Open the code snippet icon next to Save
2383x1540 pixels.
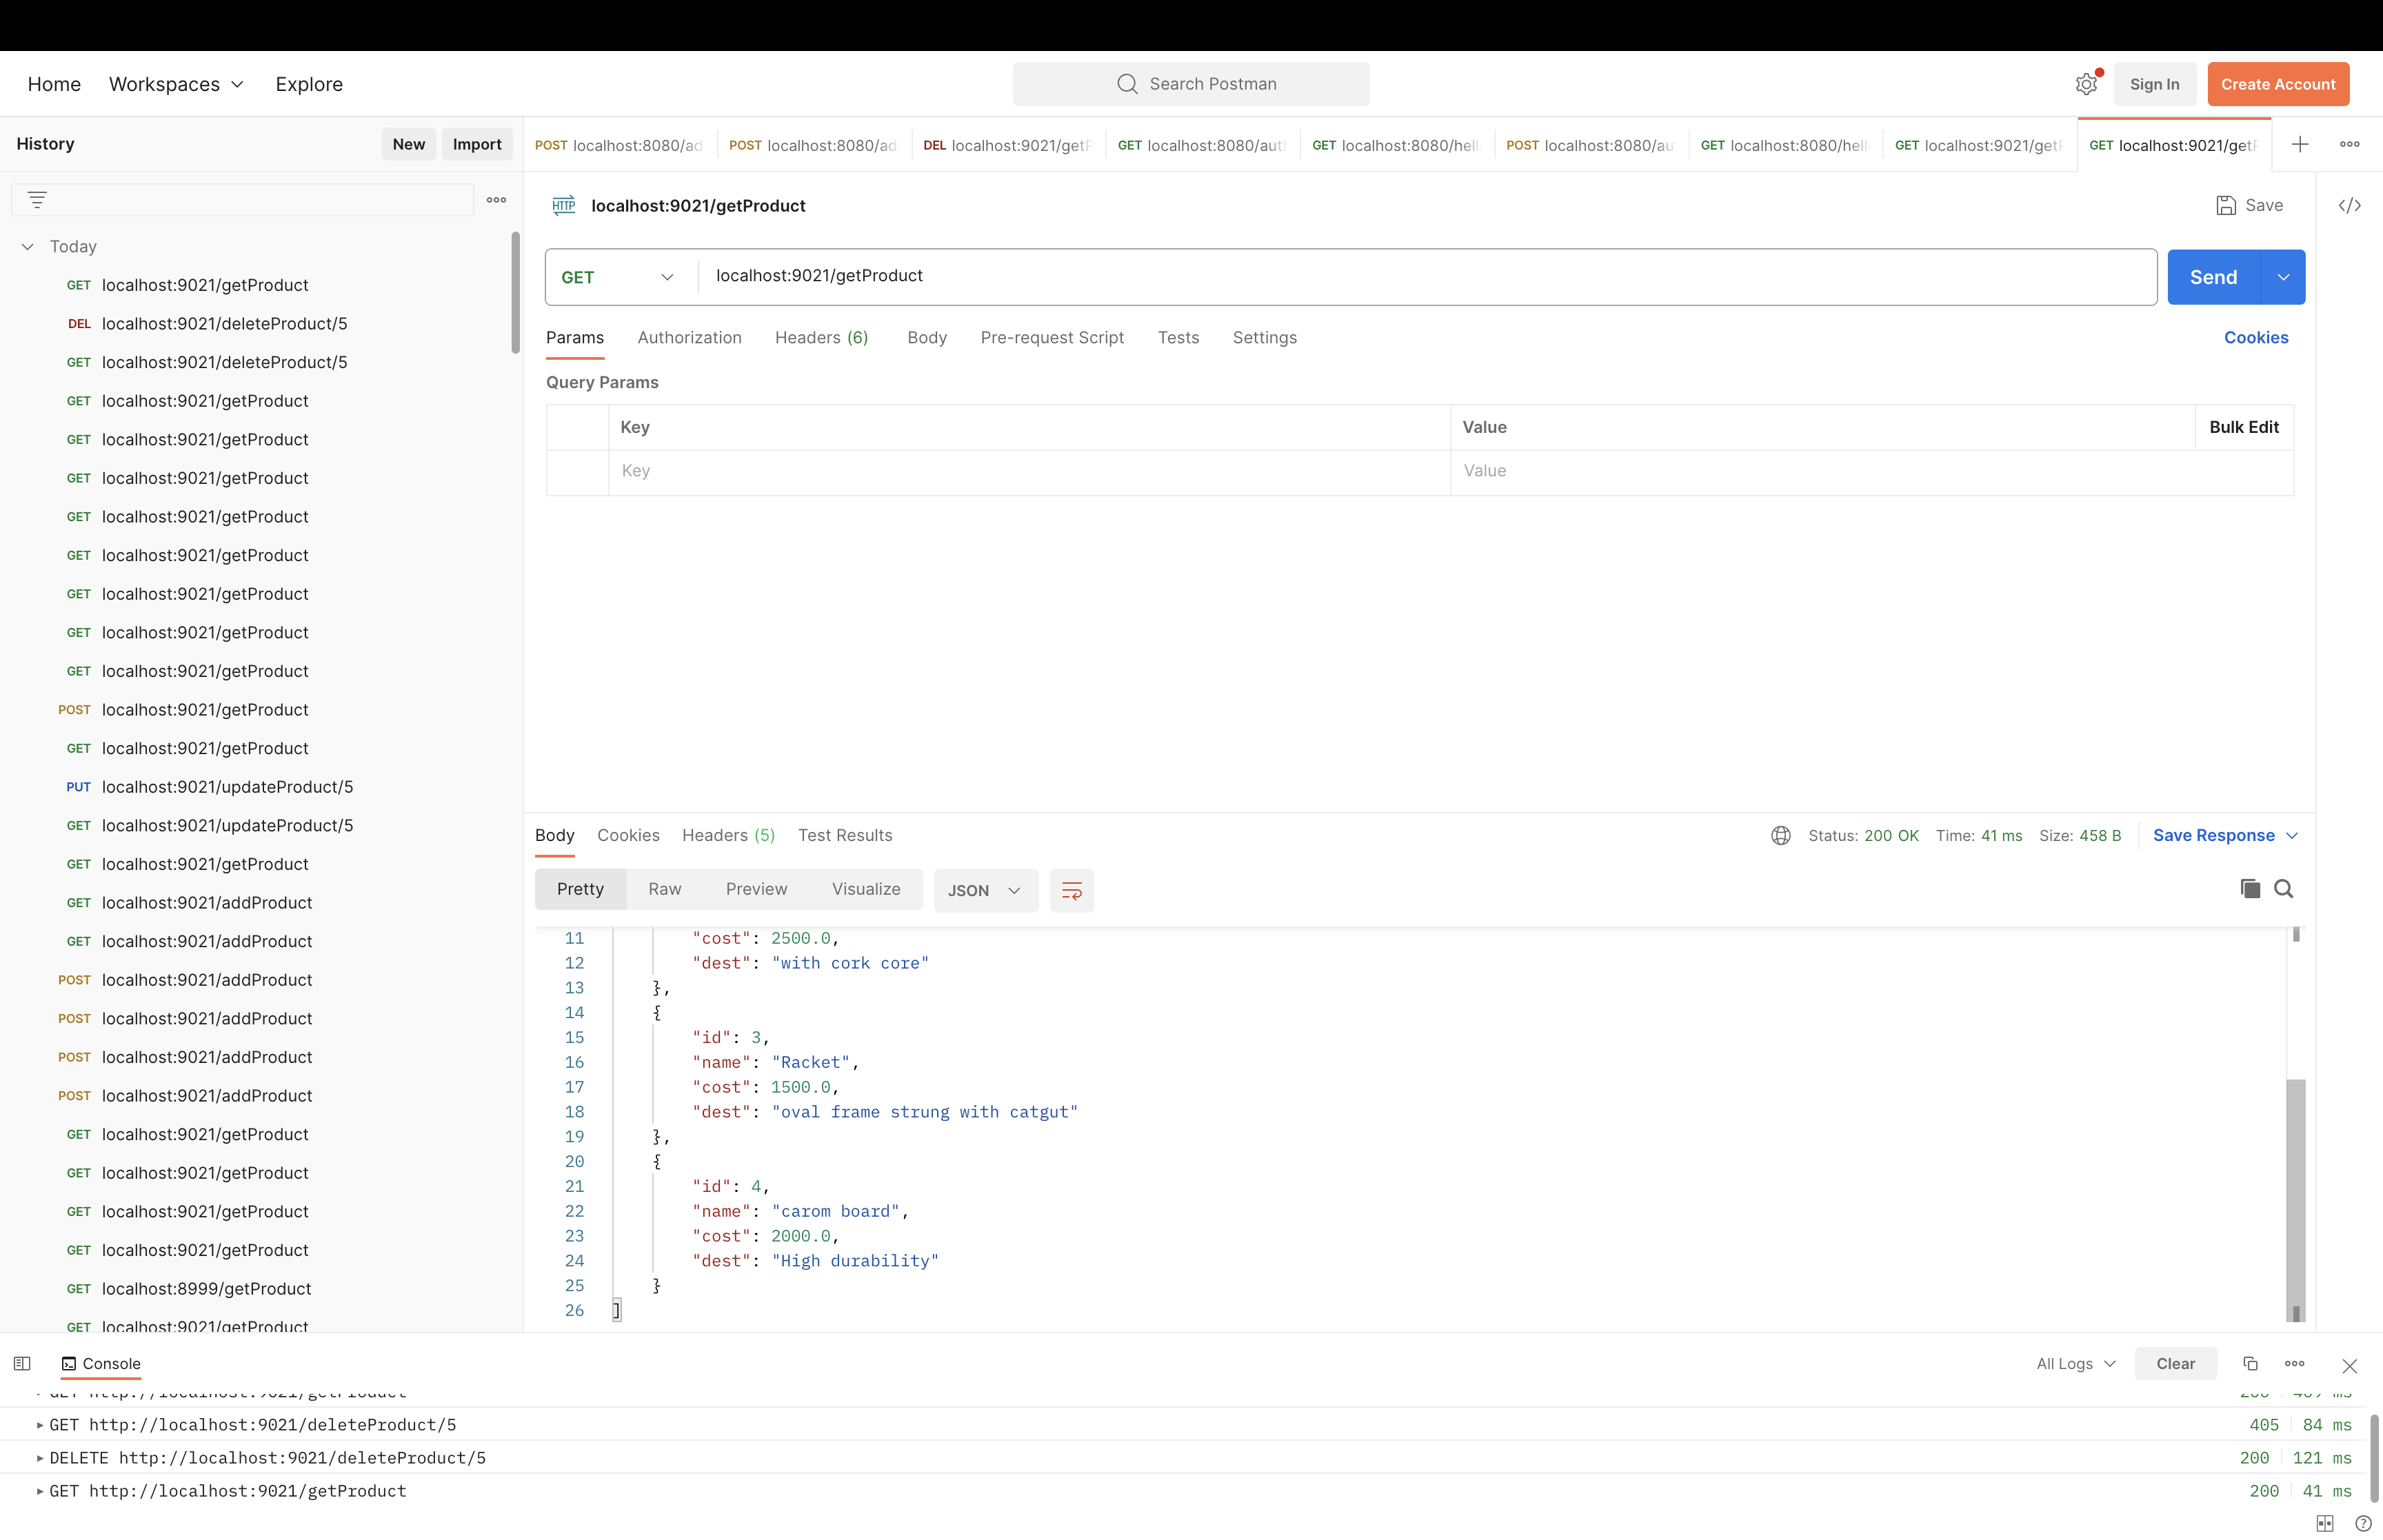pyautogui.click(x=2350, y=205)
